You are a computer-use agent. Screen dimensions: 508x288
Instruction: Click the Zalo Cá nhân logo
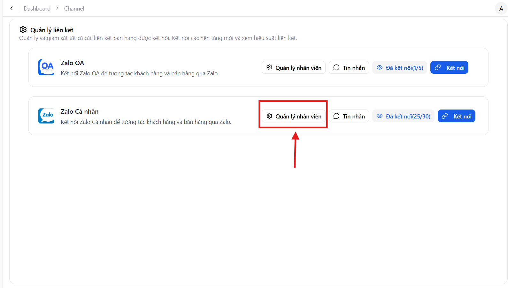point(46,116)
